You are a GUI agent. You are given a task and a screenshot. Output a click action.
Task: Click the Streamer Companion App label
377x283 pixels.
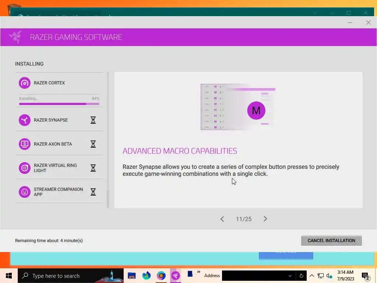coord(58,192)
